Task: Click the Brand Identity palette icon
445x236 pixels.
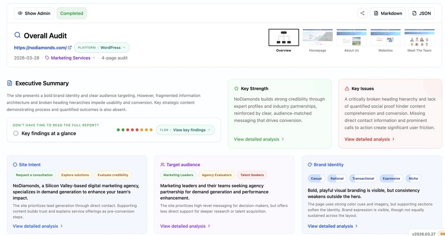Action: [x=310, y=165]
